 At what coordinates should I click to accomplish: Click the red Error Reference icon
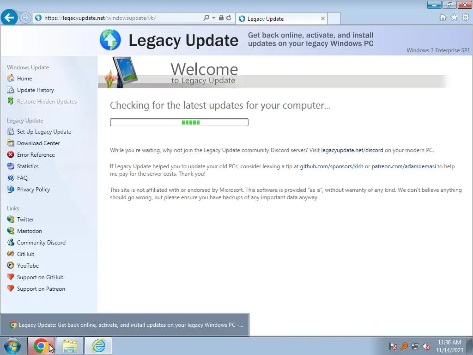pos(11,154)
